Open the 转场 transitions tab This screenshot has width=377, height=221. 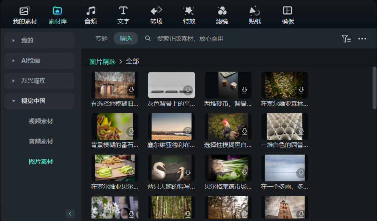coord(156,15)
